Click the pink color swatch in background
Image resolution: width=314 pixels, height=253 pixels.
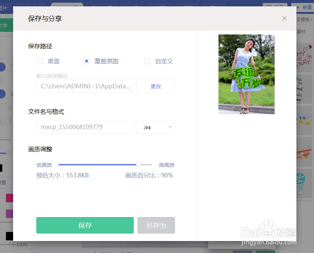9,198
